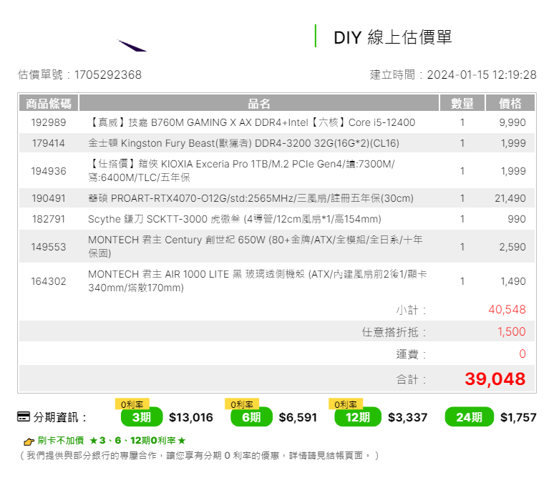Click the $13,016 installment amount
The image size is (554, 478).
click(191, 417)
